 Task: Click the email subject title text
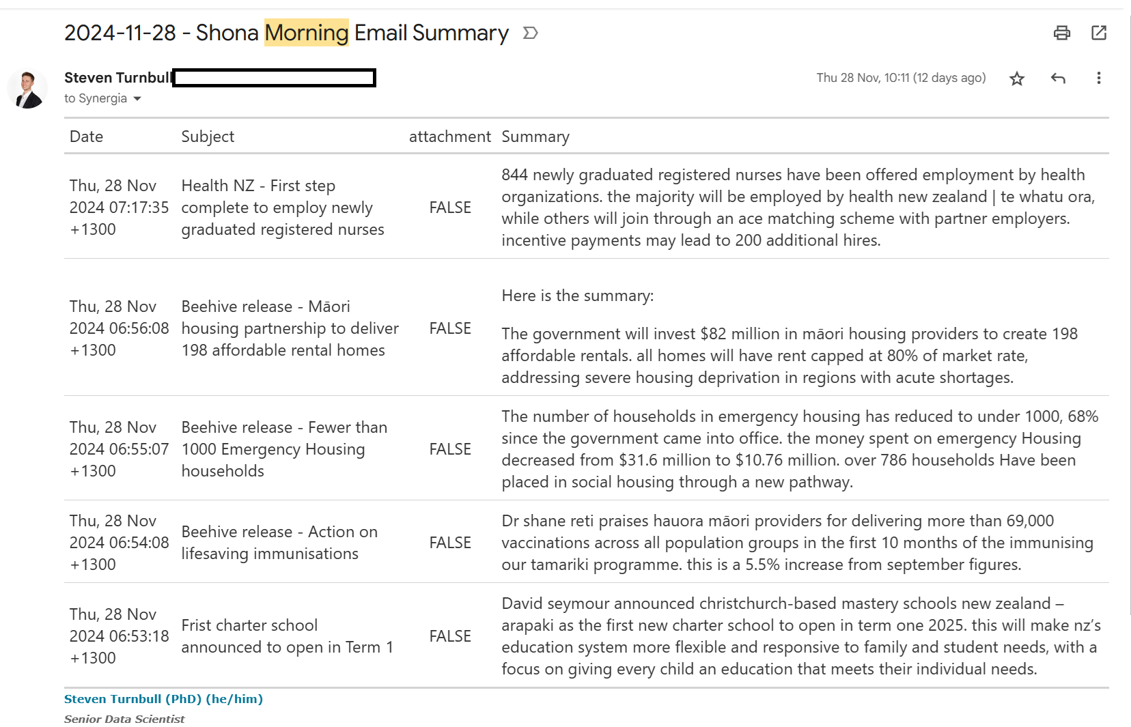[x=285, y=33]
